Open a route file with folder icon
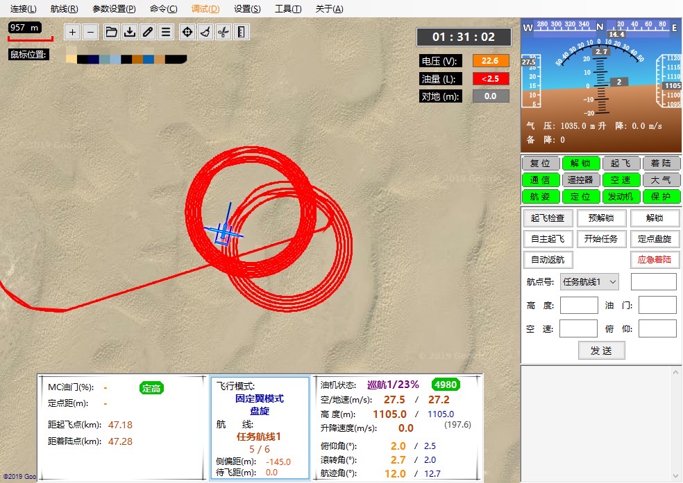Image resolution: width=683 pixels, height=483 pixels. 110,32
